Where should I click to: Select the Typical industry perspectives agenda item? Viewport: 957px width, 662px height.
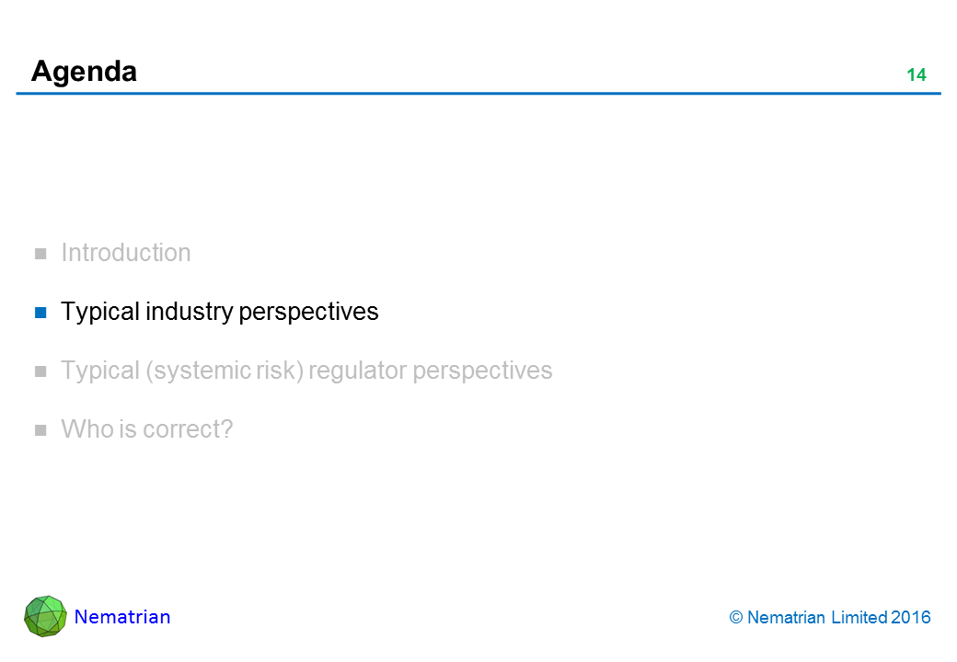219,312
